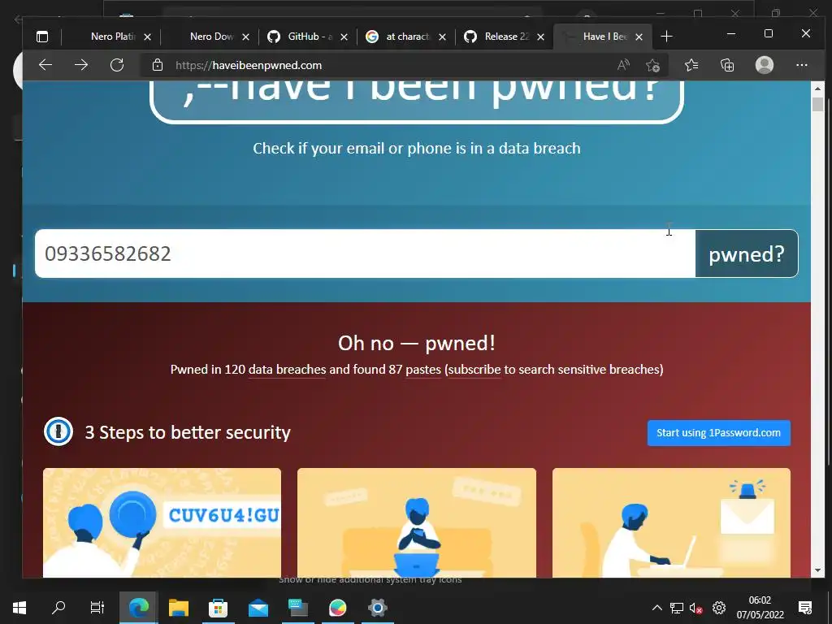Close the Google 'at charact' tab
Viewport: 832px width, 624px height.
[x=443, y=37]
